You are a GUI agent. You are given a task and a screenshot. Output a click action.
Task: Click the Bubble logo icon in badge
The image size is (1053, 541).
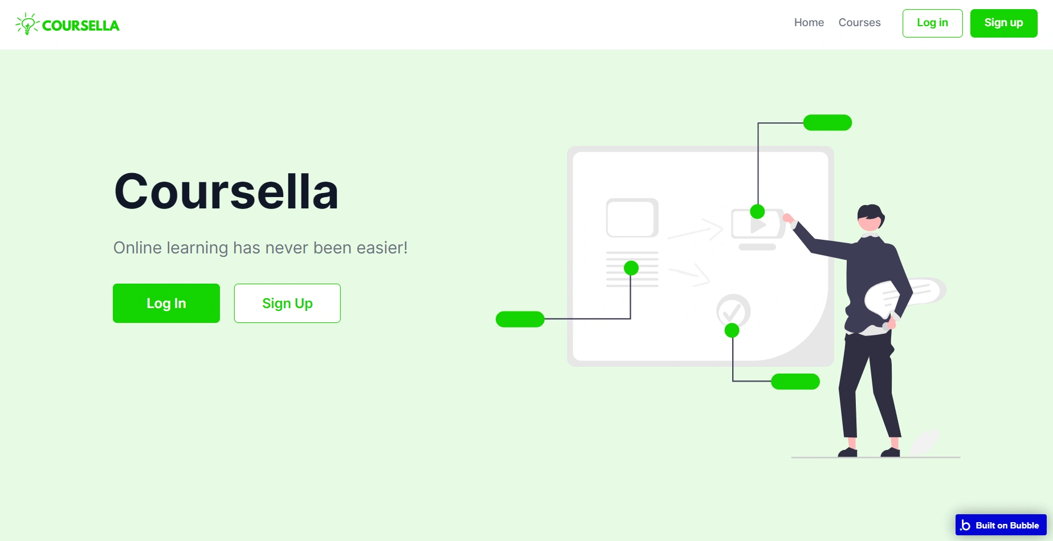click(x=965, y=525)
